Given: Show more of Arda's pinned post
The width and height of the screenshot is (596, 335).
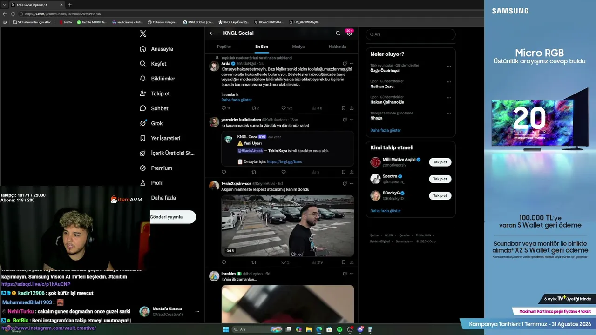Looking at the screenshot, I should coord(237,100).
